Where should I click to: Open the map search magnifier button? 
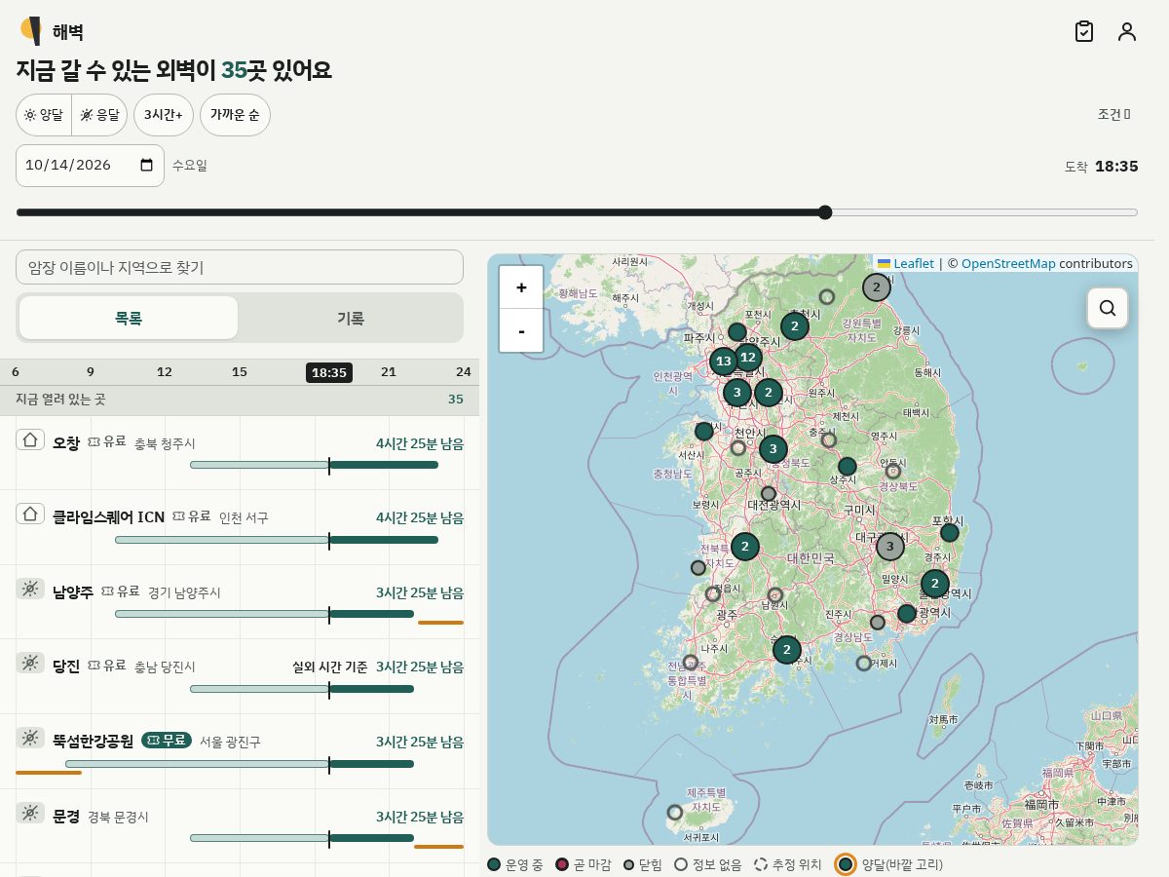tap(1108, 308)
